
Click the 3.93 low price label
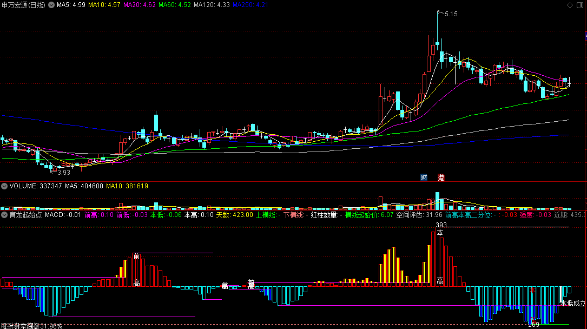[x=64, y=173]
